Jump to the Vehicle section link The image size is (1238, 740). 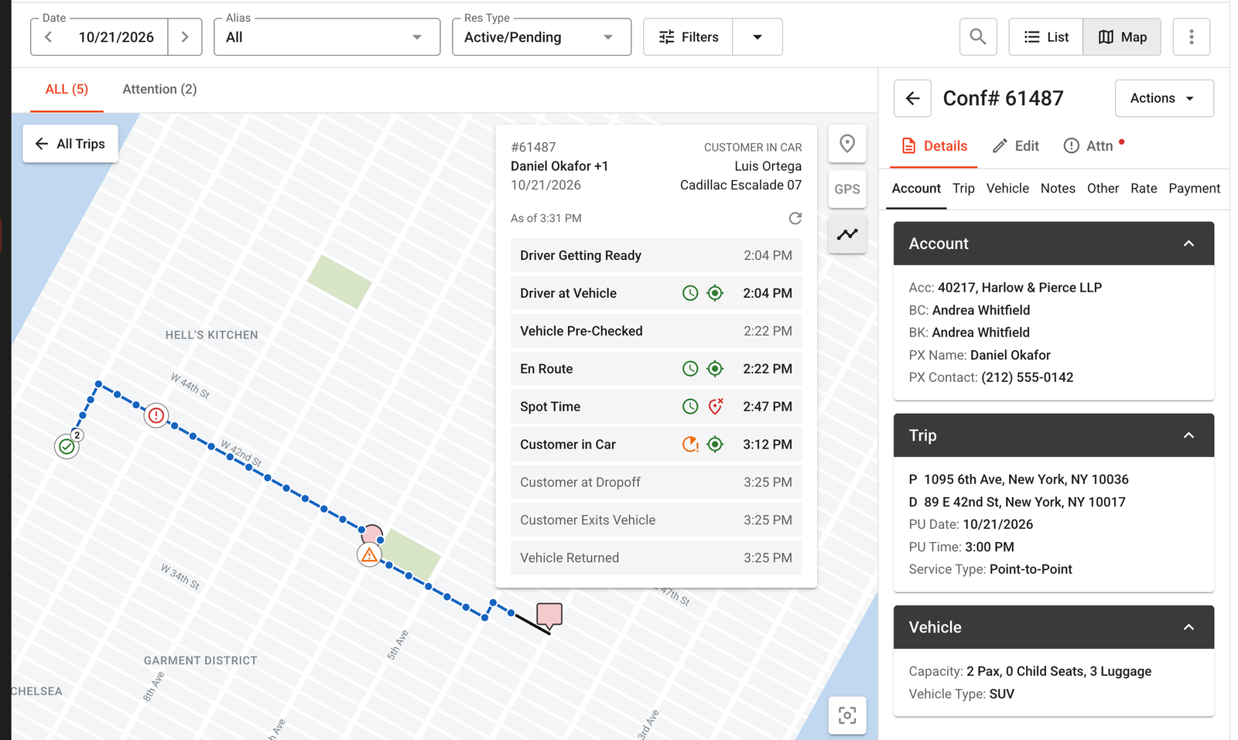[x=1007, y=189]
